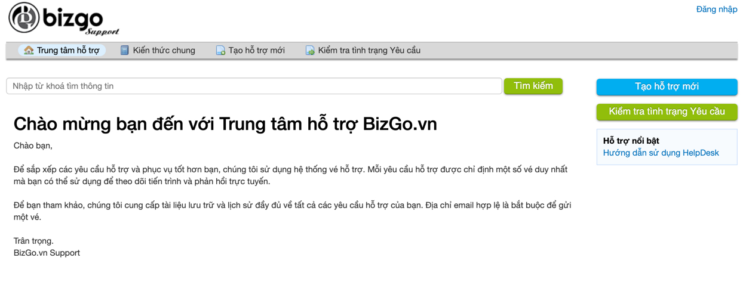Open the Trung tâm hỗ trợ tab
The image size is (749, 282).
[x=62, y=50]
